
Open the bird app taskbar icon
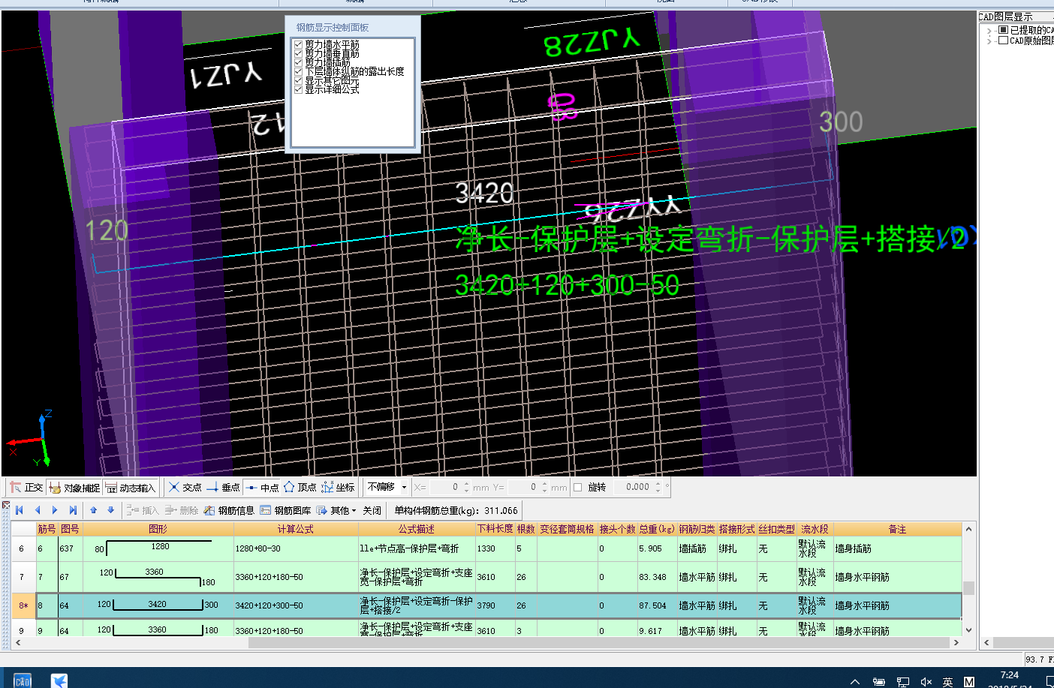point(59,680)
